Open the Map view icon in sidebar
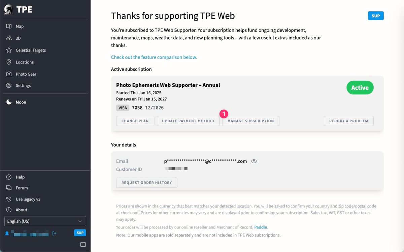The width and height of the screenshot is (404, 252). pos(9,26)
